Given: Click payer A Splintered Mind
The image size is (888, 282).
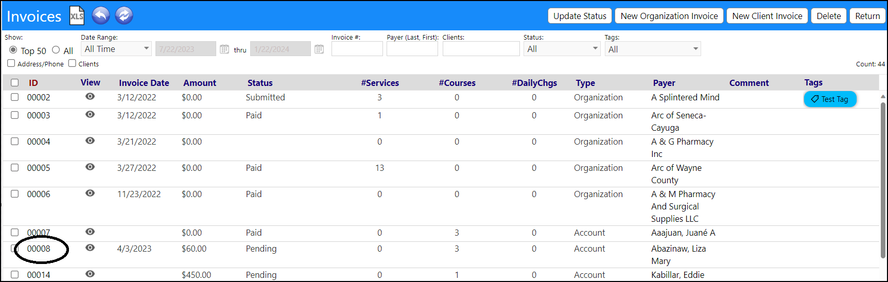Looking at the screenshot, I should (x=685, y=97).
